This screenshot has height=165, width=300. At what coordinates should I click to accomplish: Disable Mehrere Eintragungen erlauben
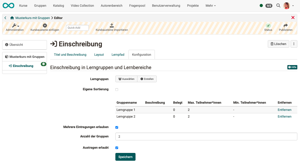pyautogui.click(x=117, y=127)
